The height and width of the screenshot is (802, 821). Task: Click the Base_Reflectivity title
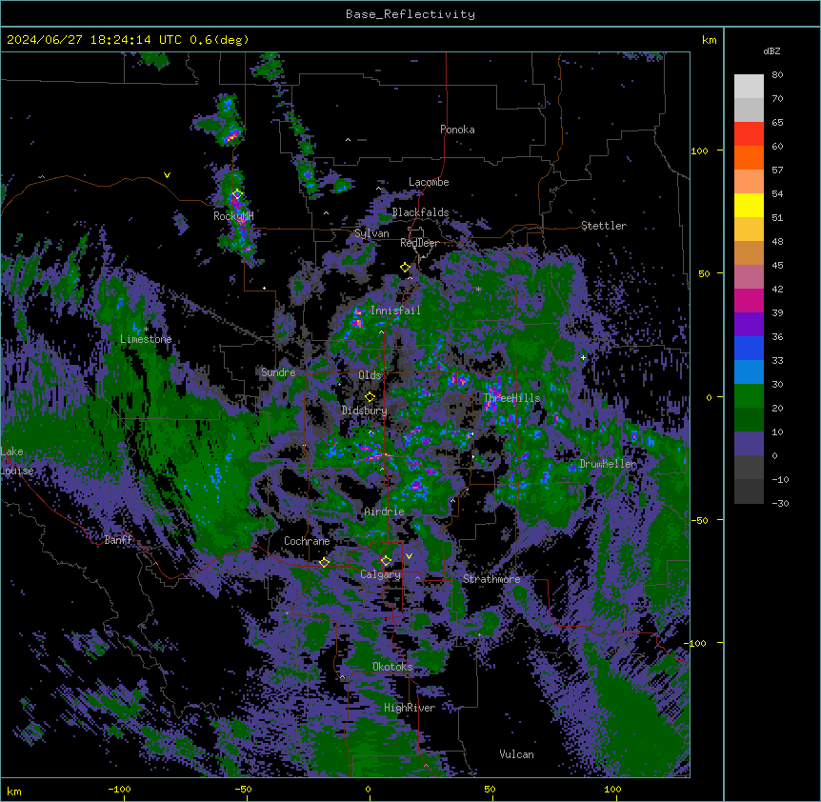click(410, 14)
